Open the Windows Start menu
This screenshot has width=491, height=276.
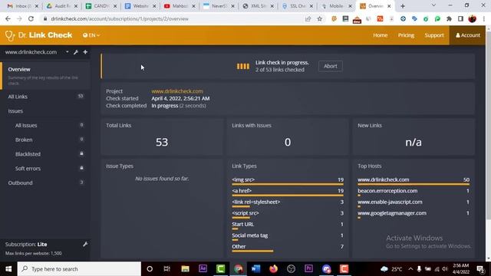coord(8,269)
